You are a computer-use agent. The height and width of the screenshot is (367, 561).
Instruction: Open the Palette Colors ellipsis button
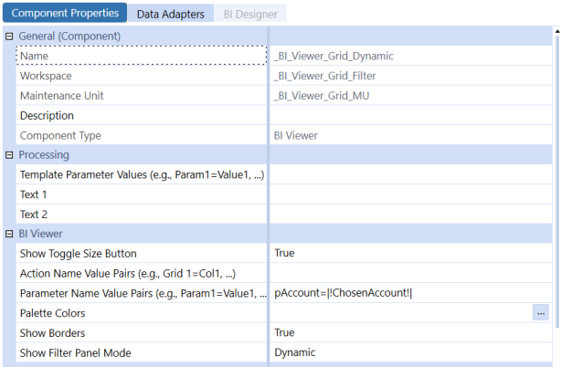pos(542,313)
